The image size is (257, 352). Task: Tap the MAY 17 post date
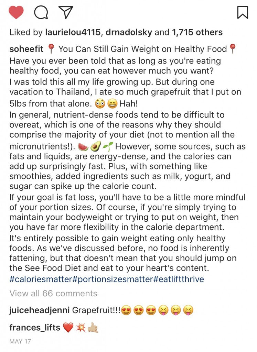tap(20, 342)
